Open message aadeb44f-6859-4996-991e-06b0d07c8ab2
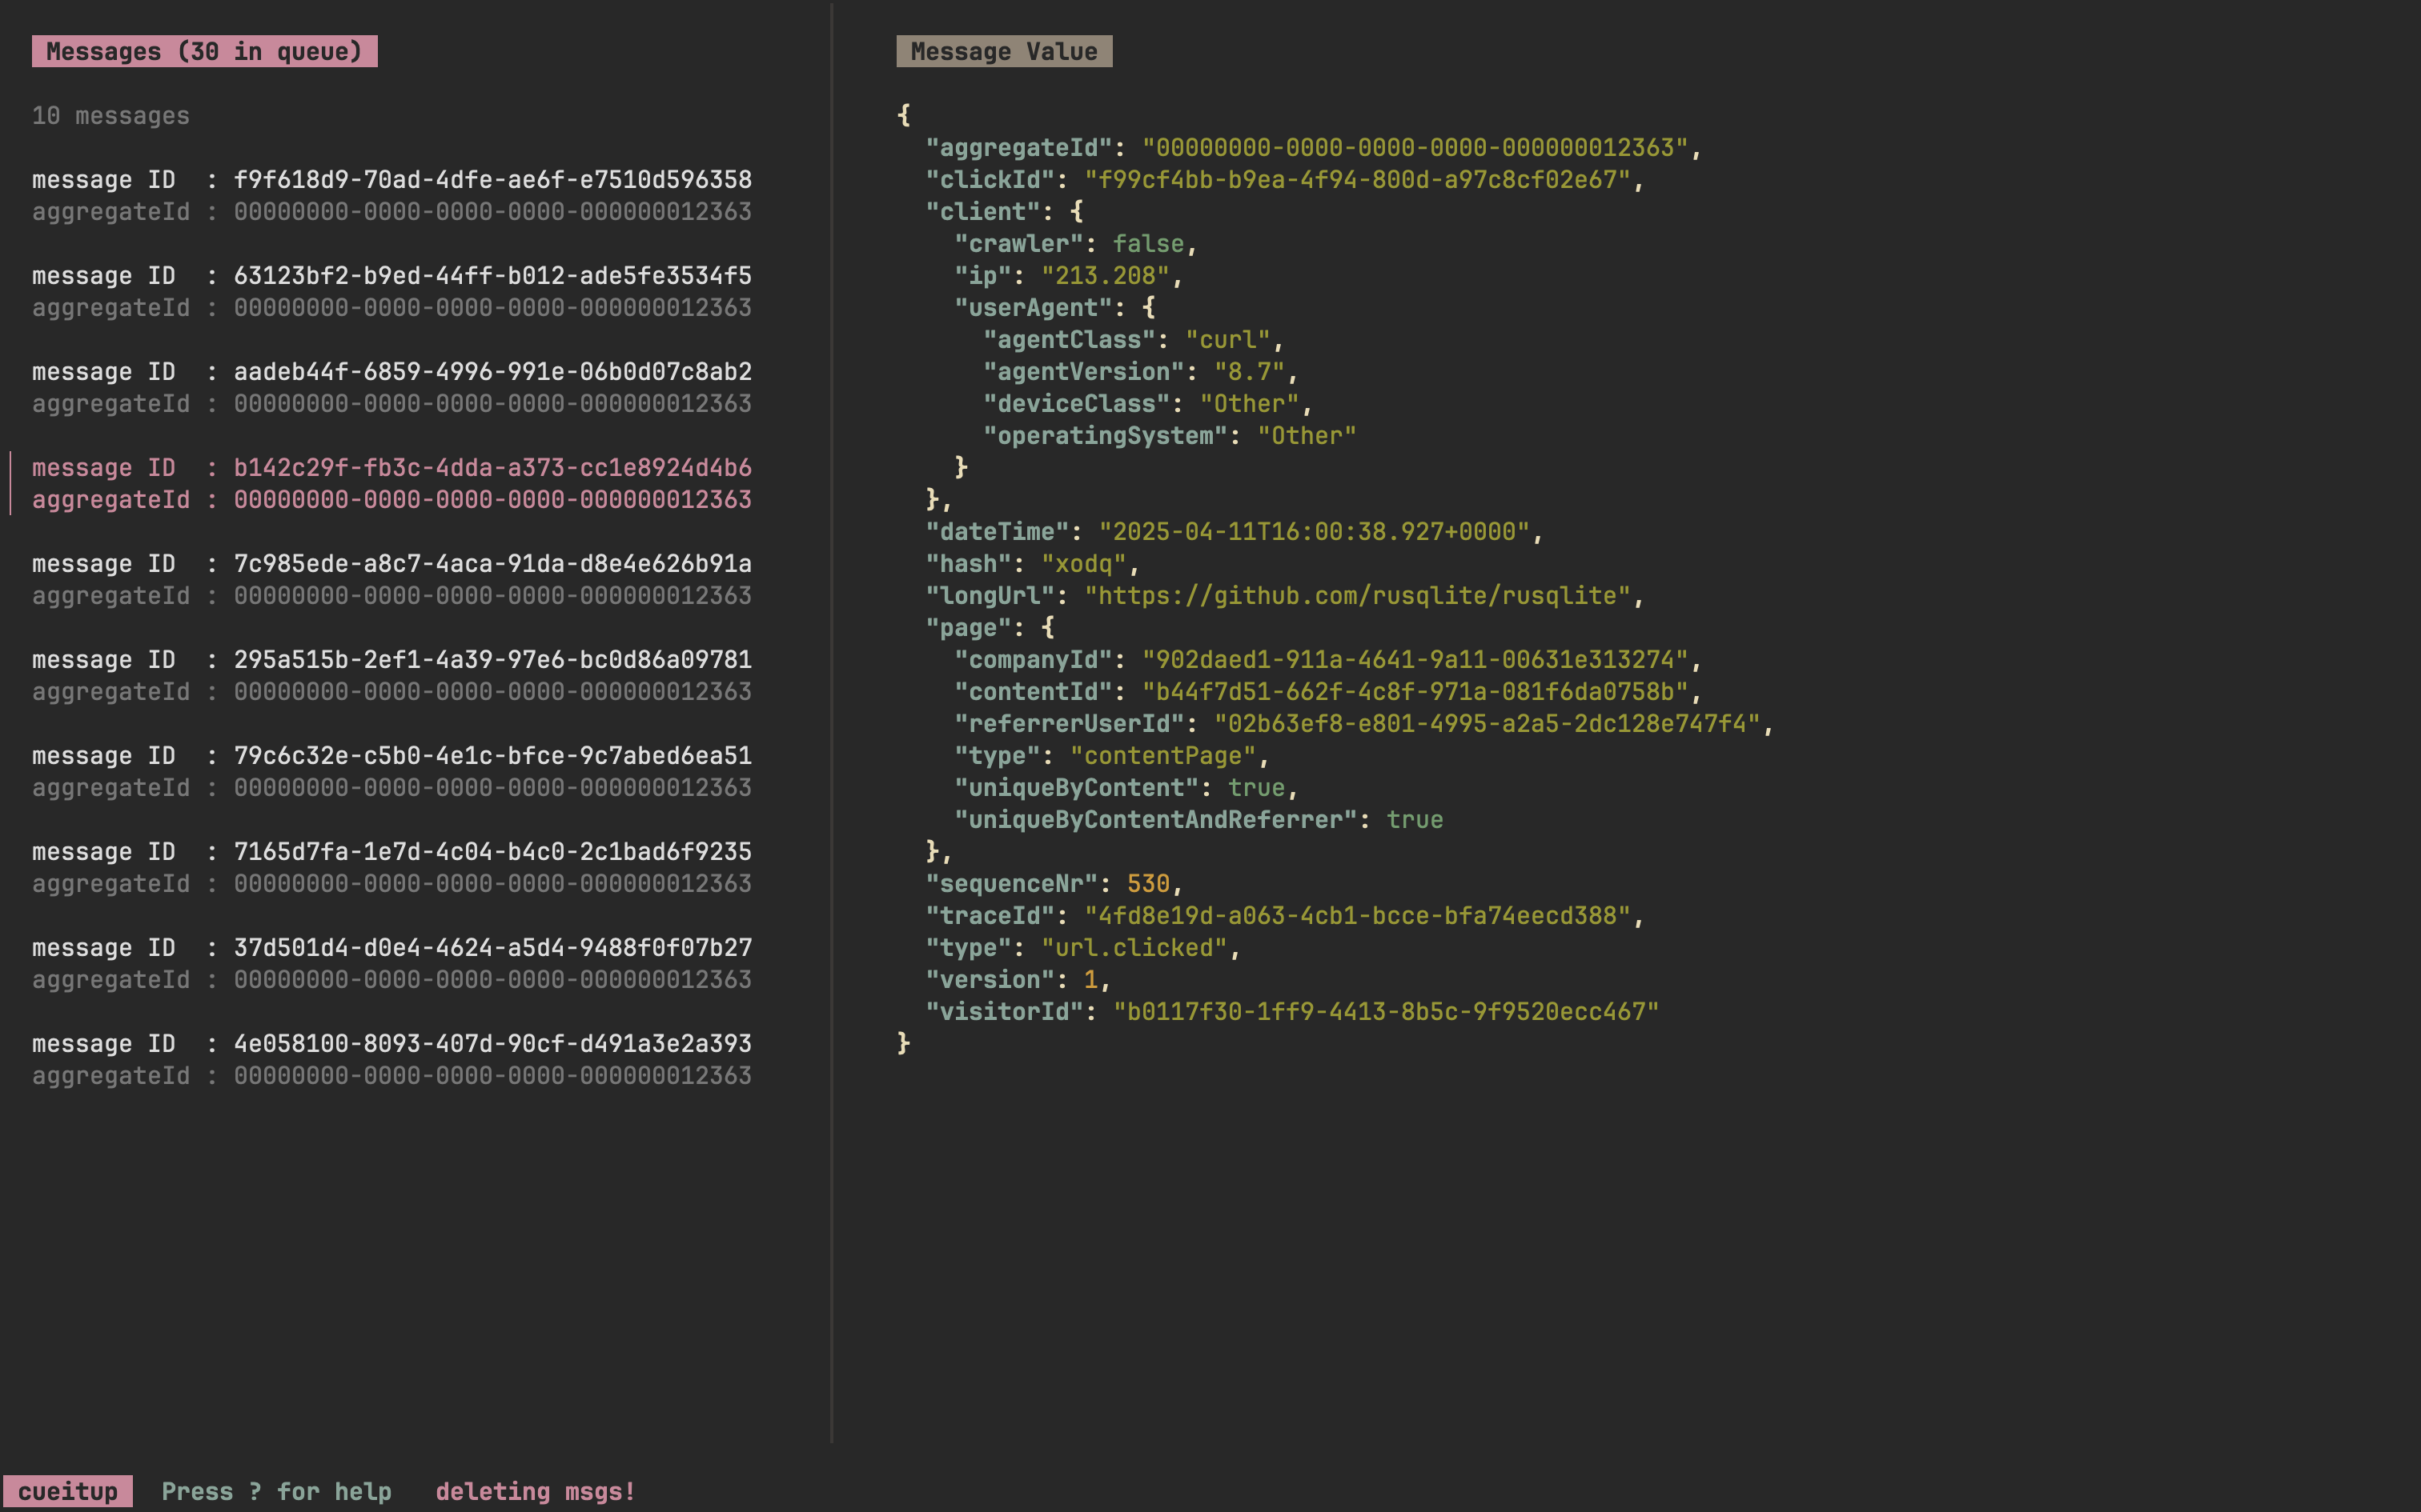Screen dimensions: 2421x1512 (x=492, y=372)
